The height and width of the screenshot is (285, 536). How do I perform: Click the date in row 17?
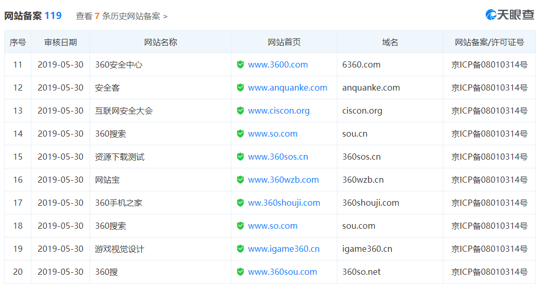coord(60,203)
